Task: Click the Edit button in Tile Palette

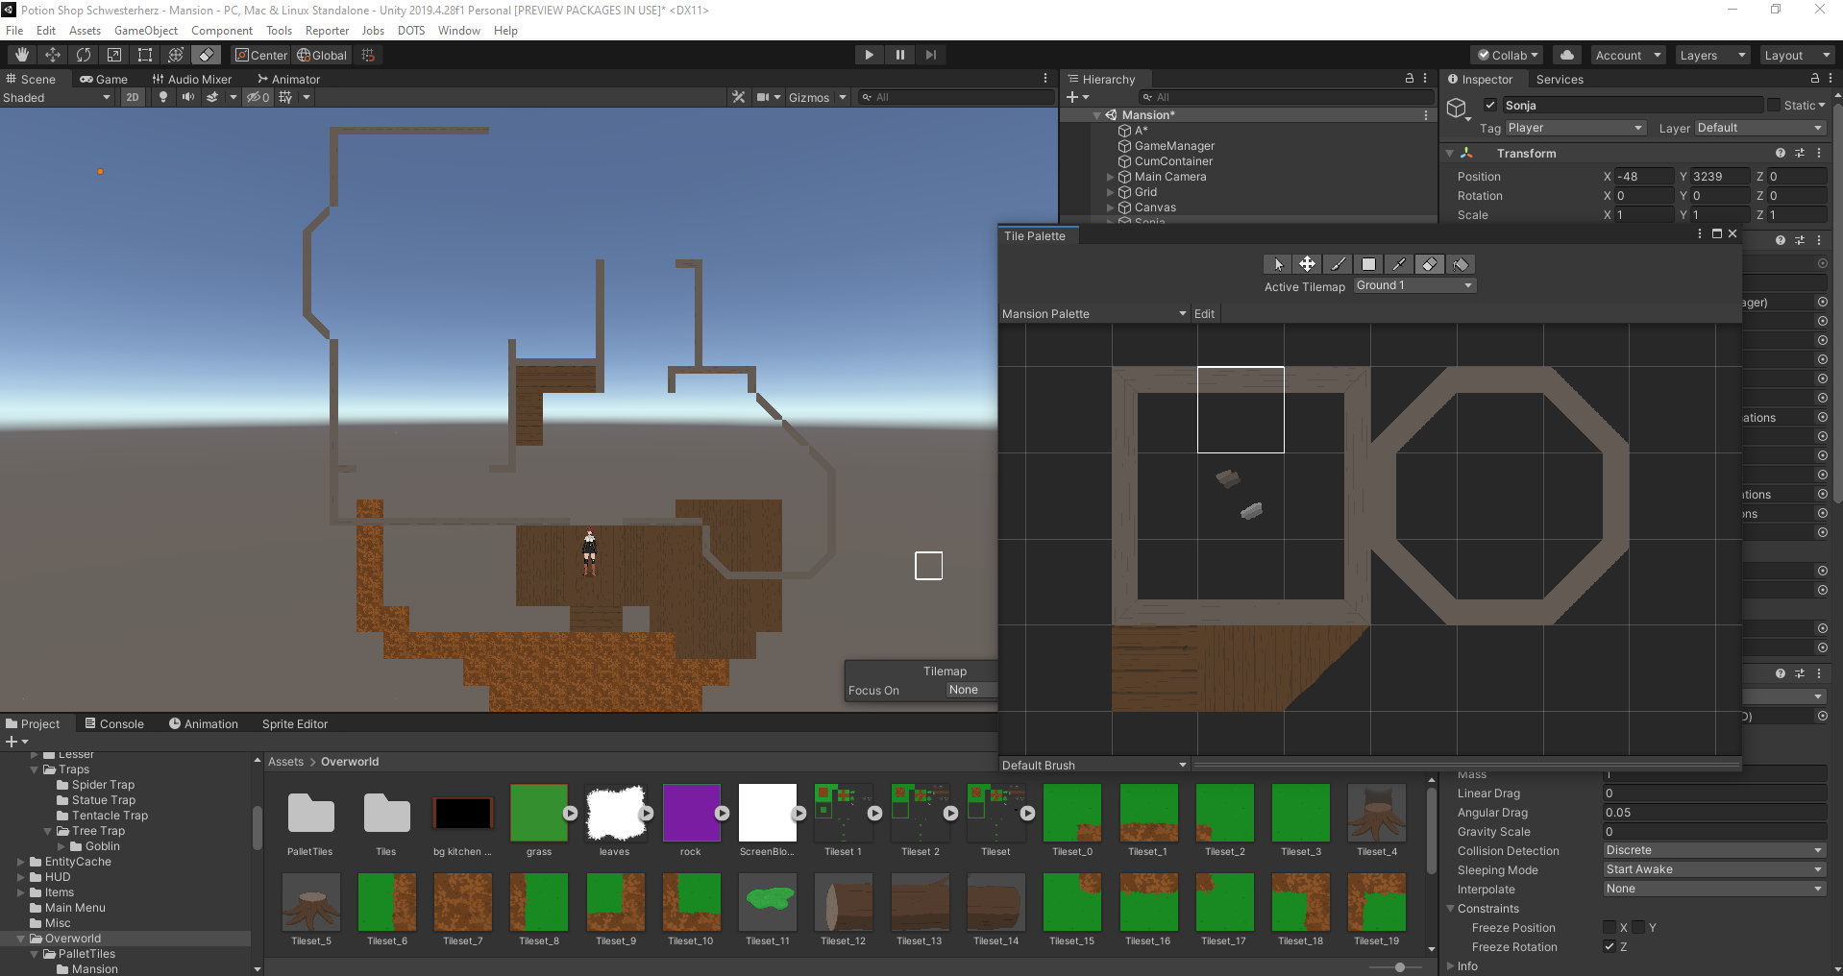Action: [1204, 313]
